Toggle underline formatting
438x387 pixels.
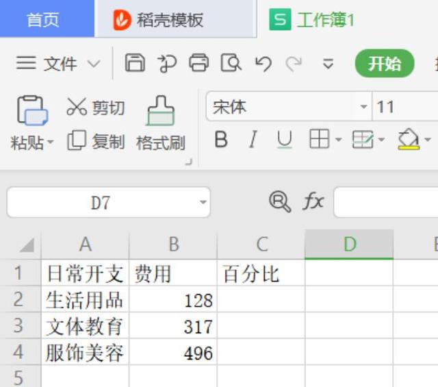tap(285, 139)
